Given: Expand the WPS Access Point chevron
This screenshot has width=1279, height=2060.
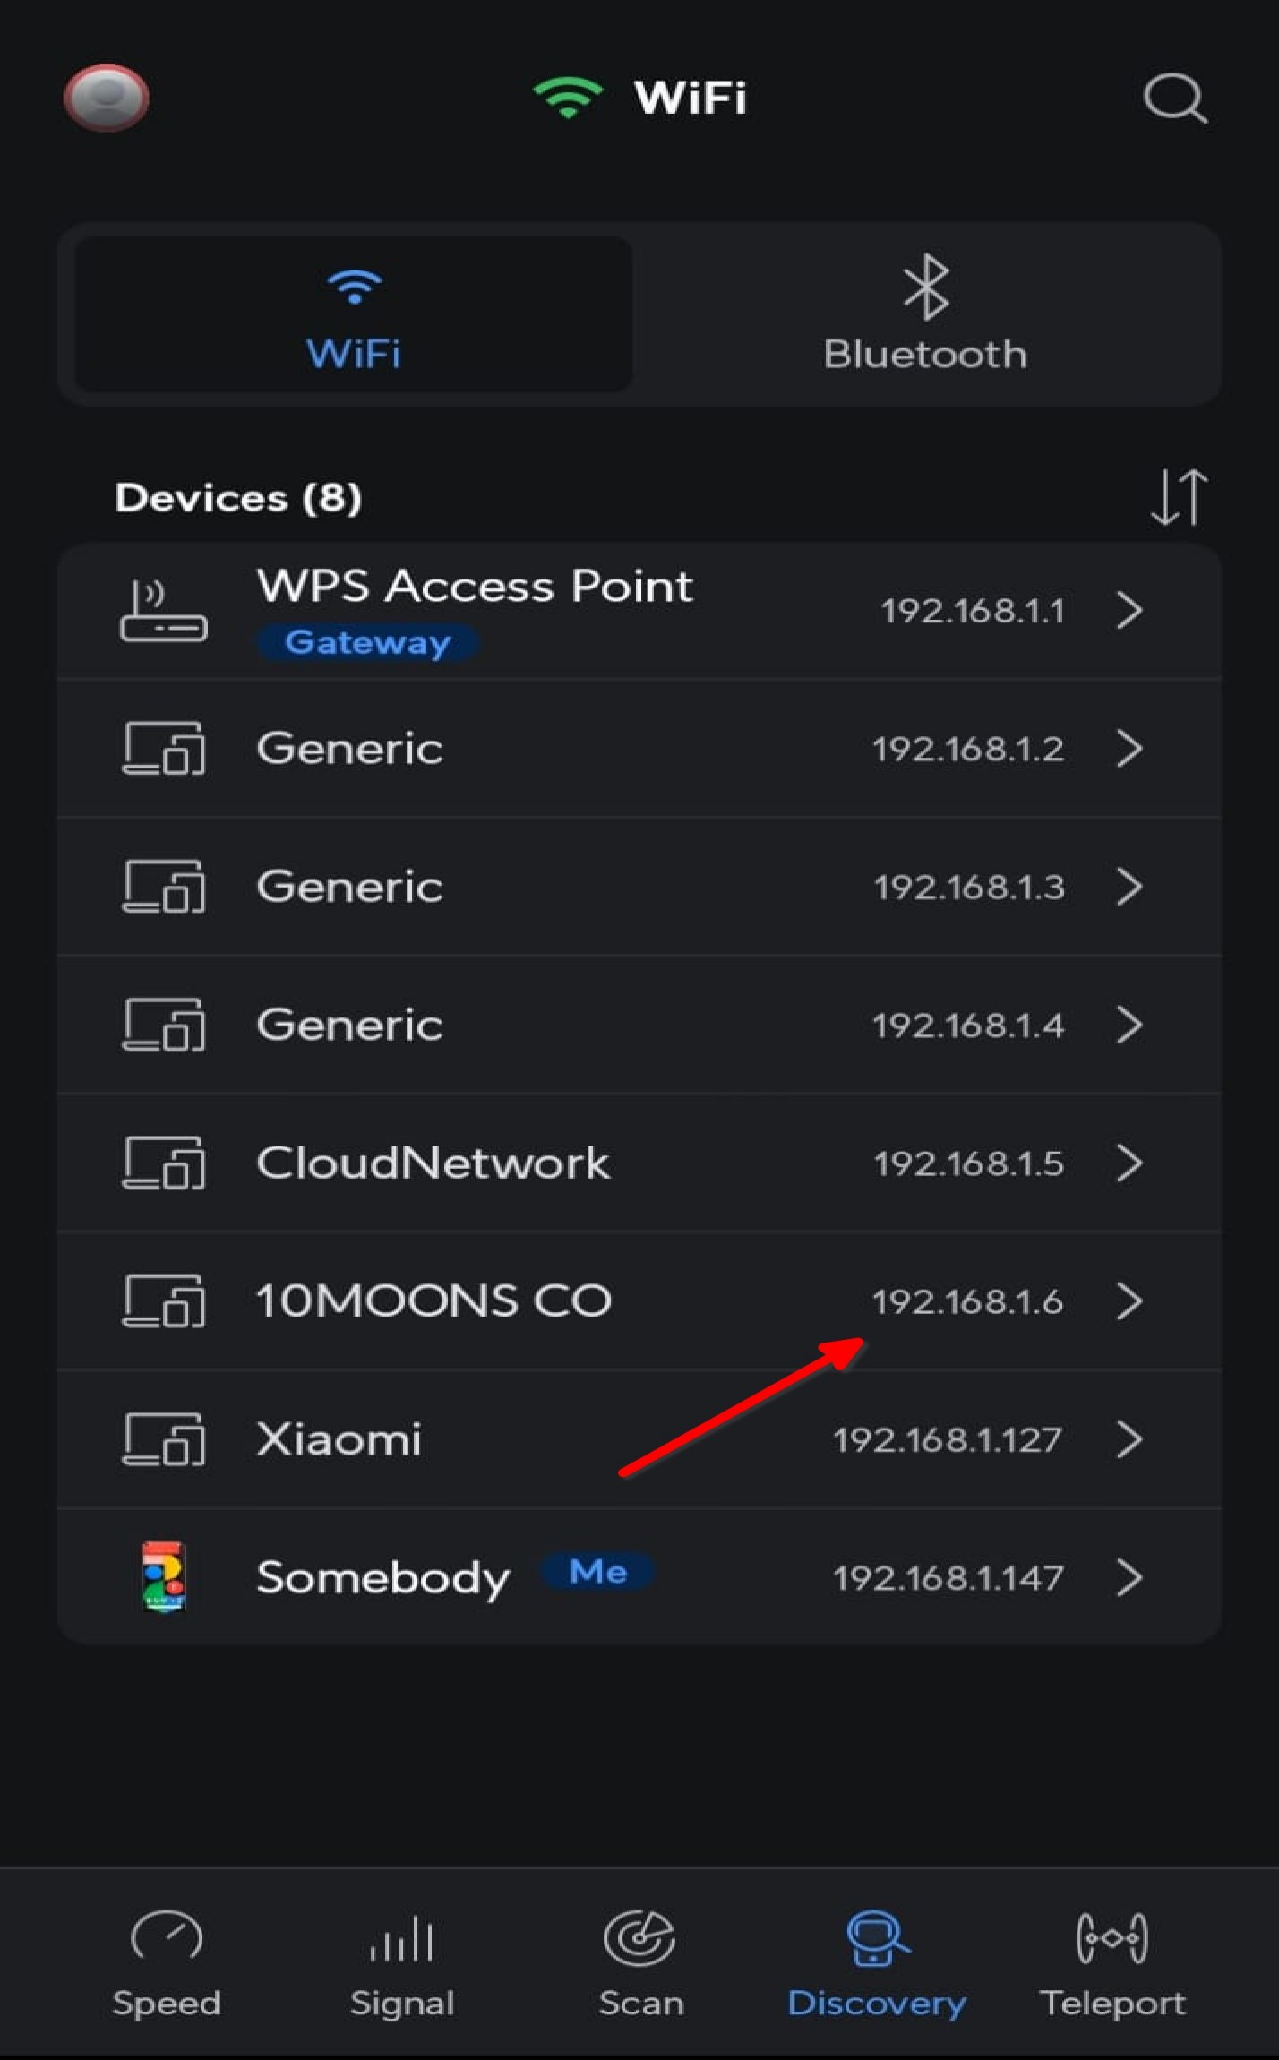Looking at the screenshot, I should click(1130, 612).
